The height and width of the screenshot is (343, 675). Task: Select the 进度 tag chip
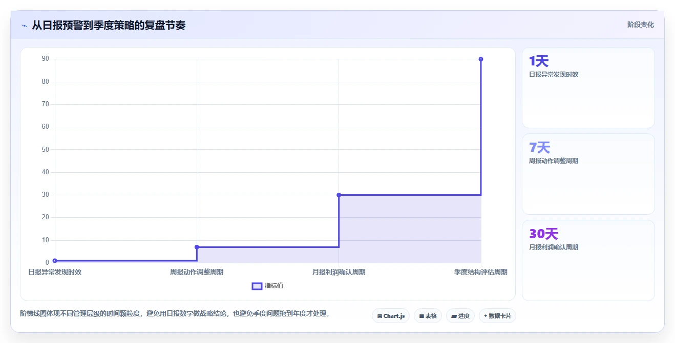460,316
